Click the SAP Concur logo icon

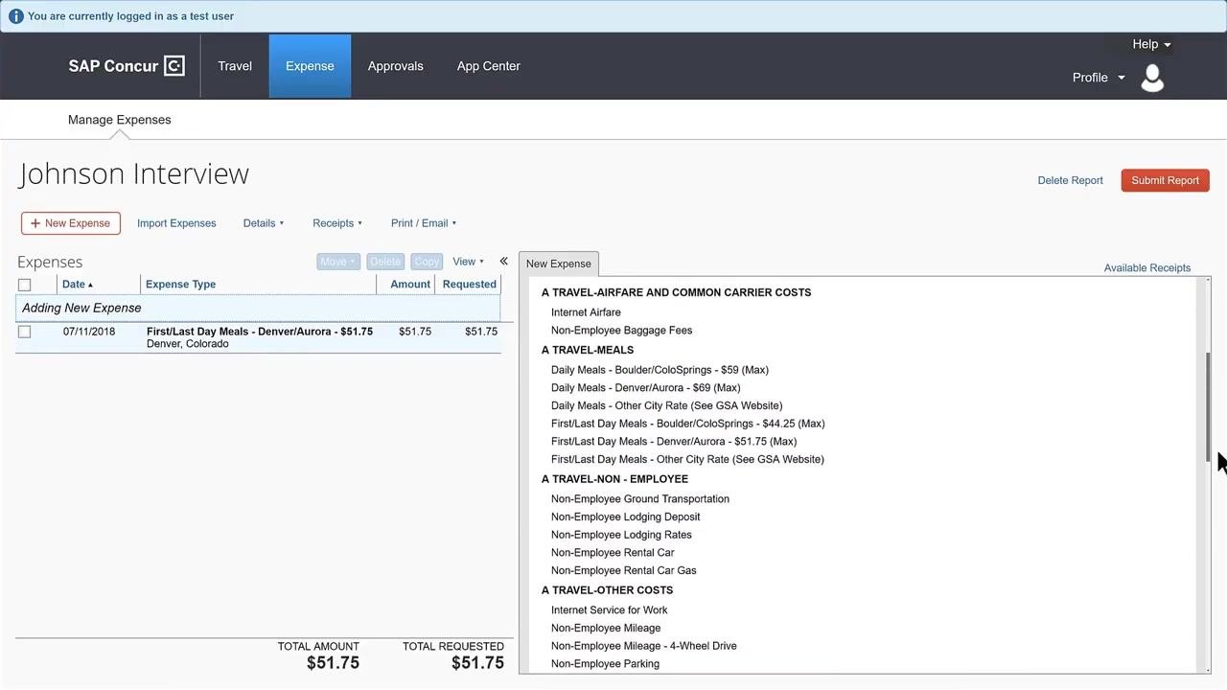coord(174,66)
